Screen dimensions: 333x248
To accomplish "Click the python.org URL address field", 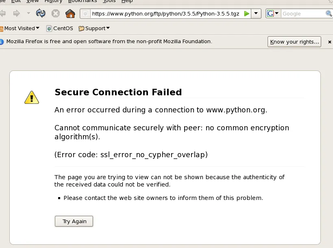I will pos(165,13).
